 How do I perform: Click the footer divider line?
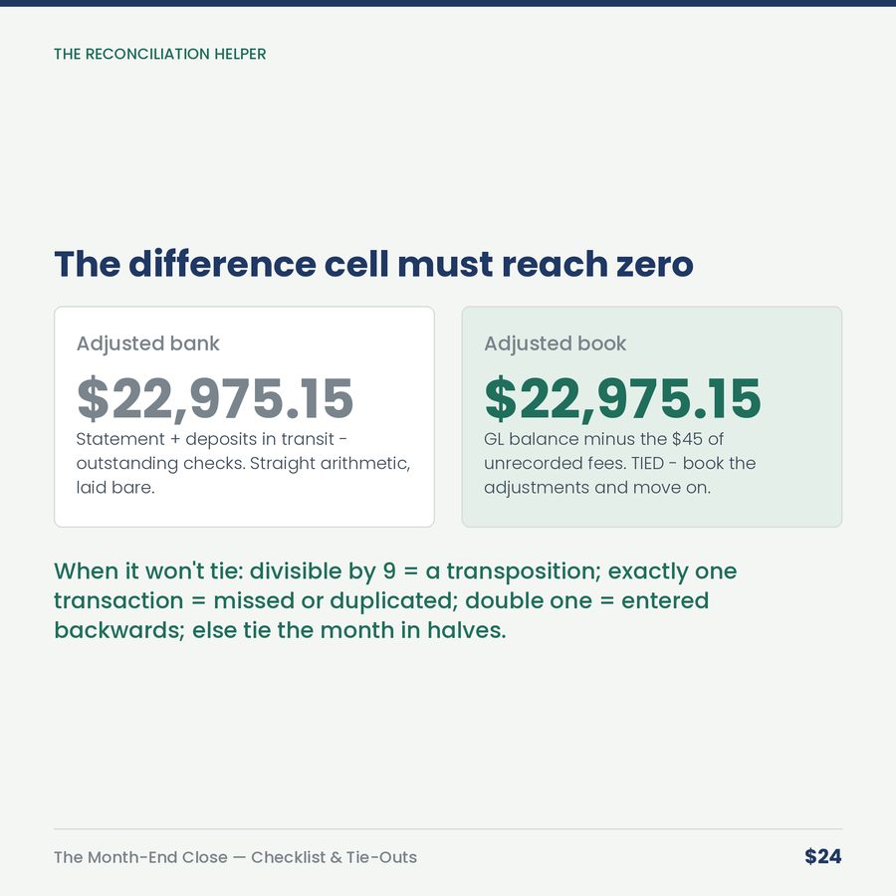pyautogui.click(x=448, y=828)
